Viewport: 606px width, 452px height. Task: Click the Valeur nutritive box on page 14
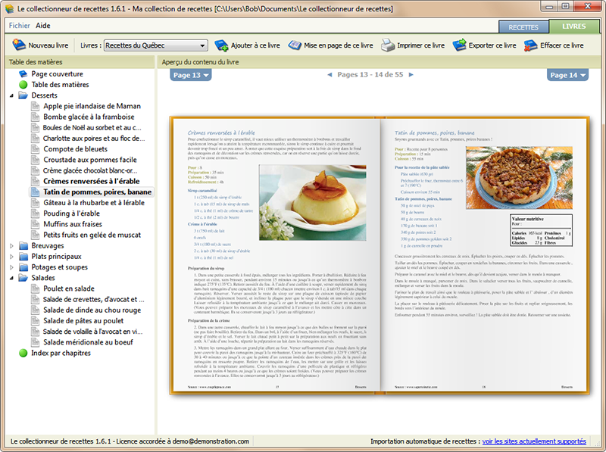pos(542,231)
